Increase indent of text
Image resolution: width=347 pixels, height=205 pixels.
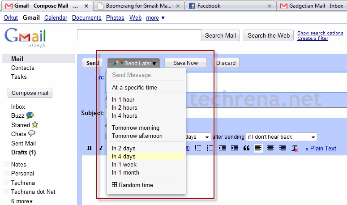(234, 148)
